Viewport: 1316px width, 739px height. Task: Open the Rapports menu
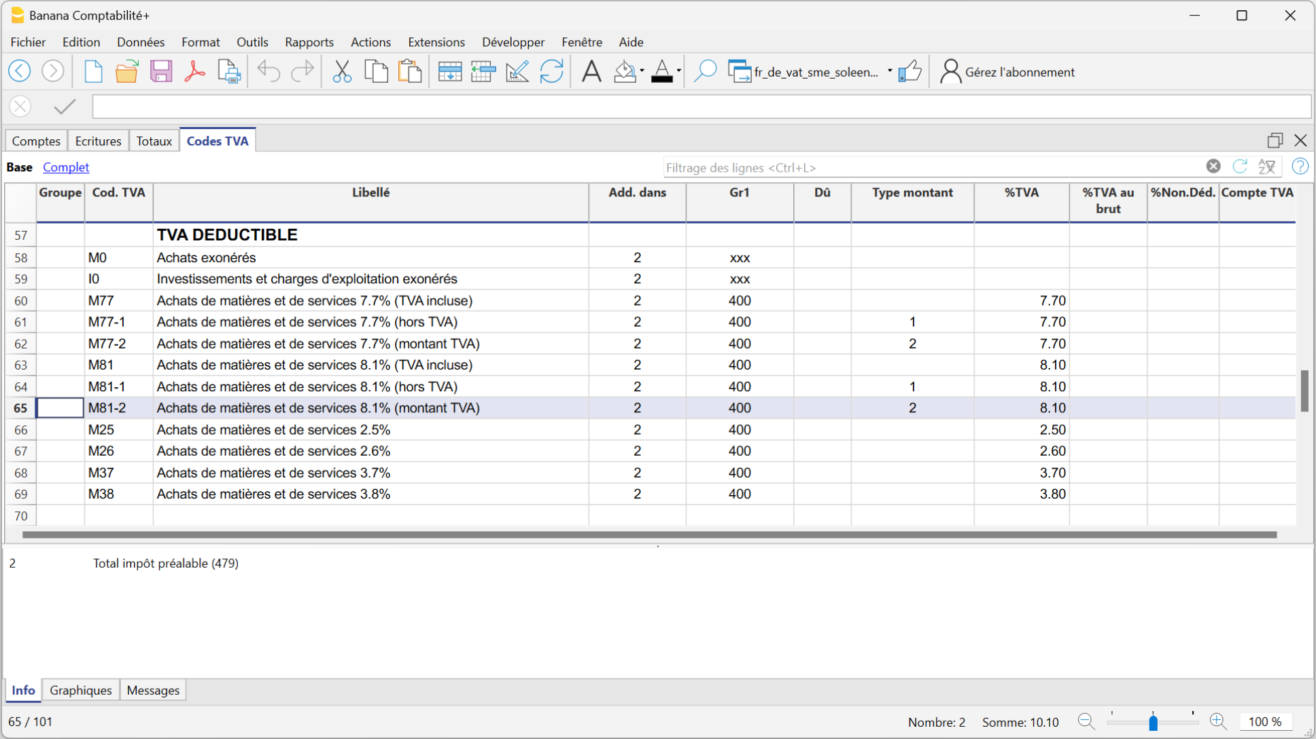tap(309, 42)
